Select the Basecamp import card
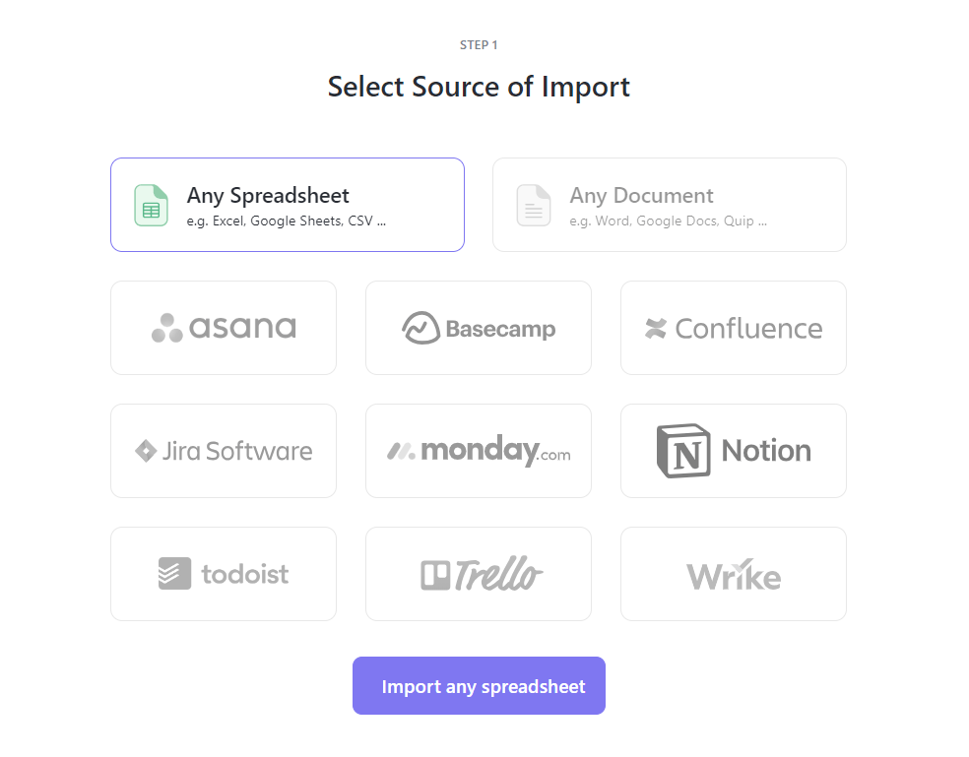 (478, 326)
